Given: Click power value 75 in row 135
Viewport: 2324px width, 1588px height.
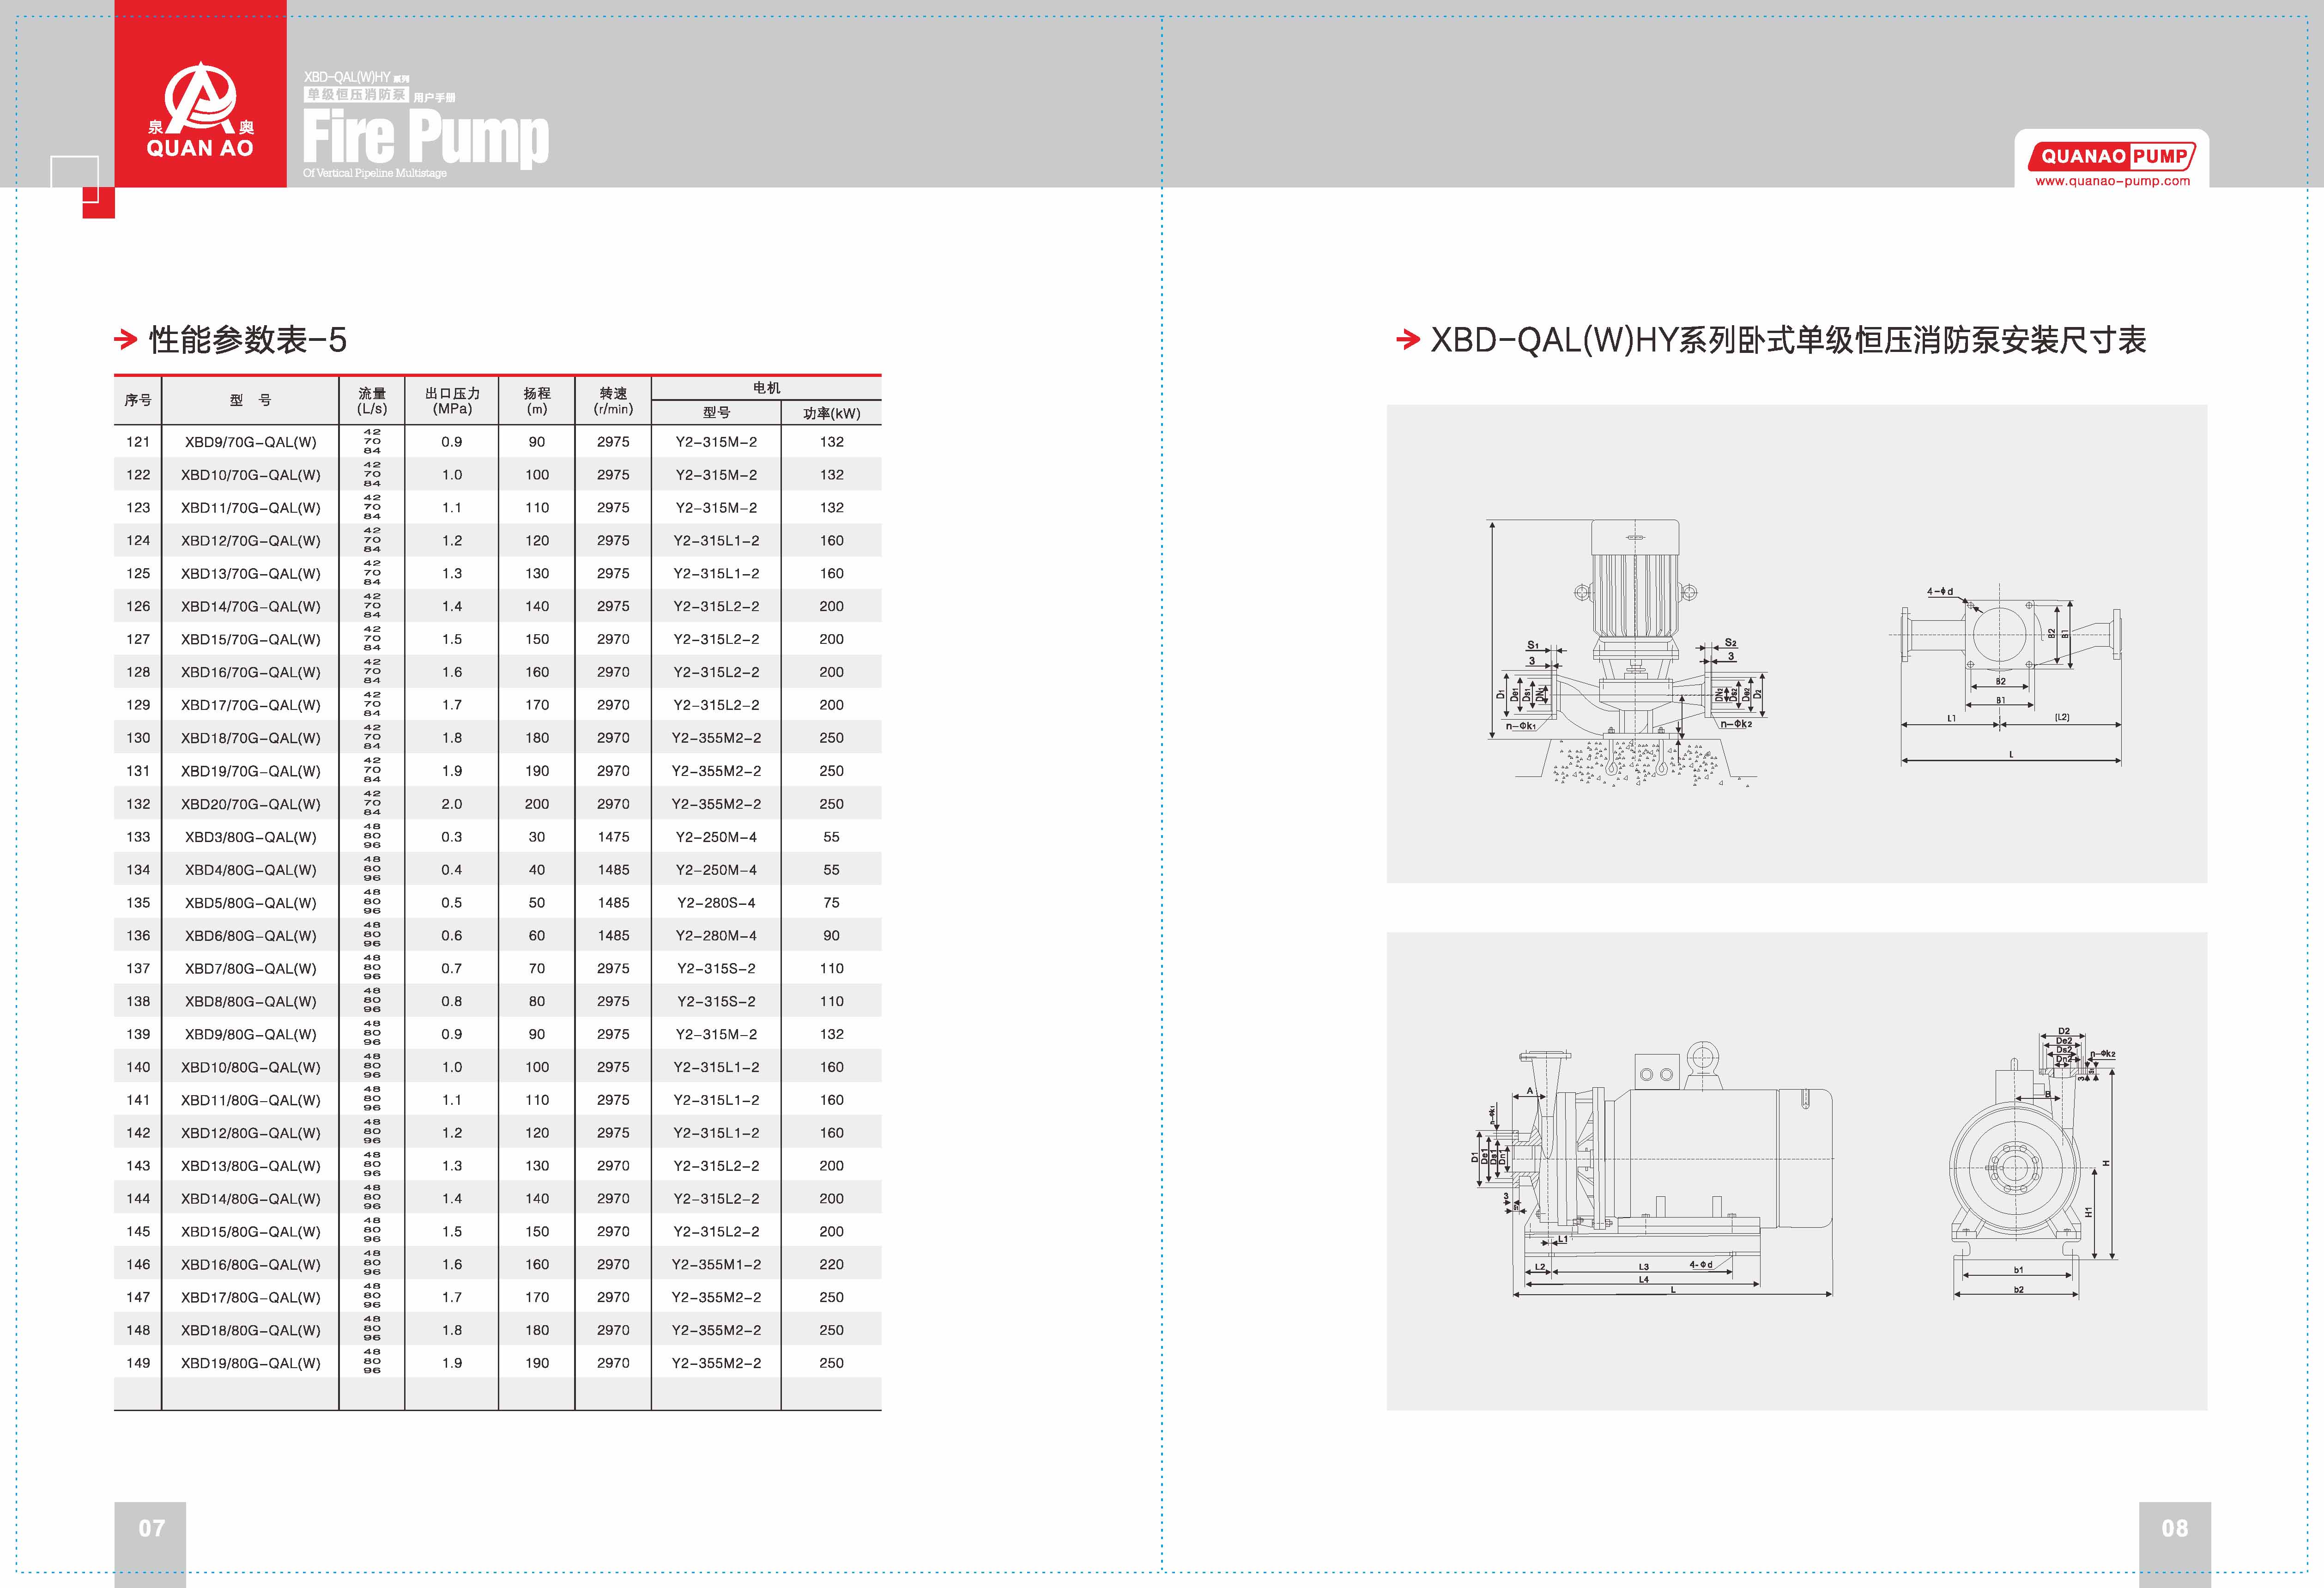Looking at the screenshot, I should click(x=831, y=903).
